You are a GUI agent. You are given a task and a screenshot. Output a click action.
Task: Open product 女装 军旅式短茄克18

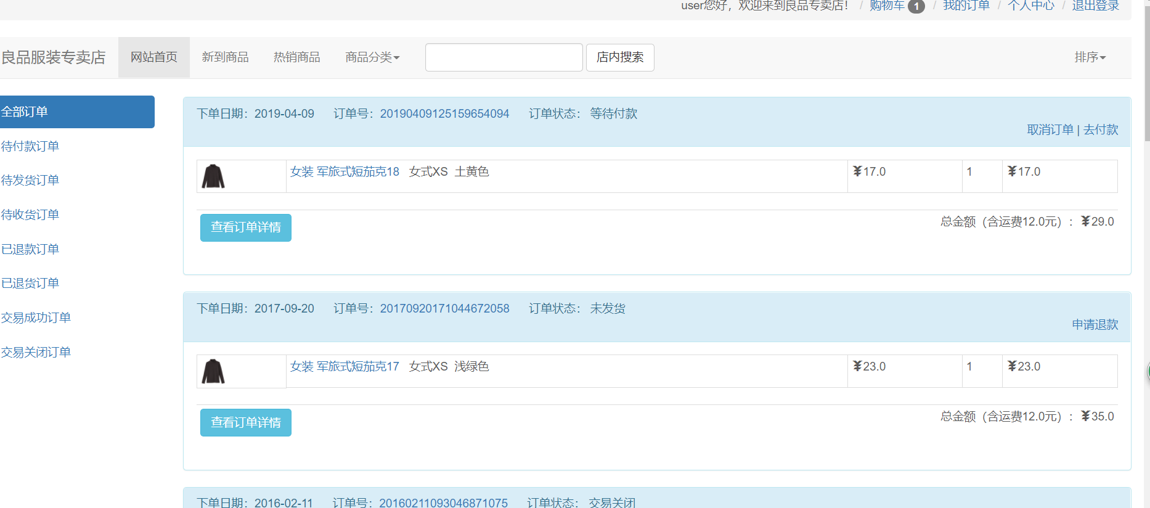(x=345, y=171)
